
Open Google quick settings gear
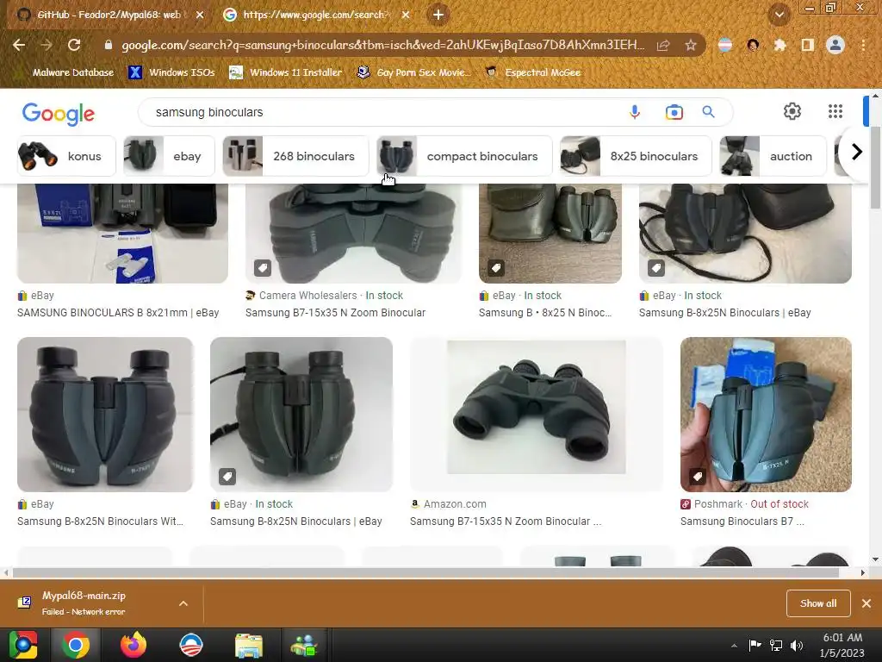[792, 111]
